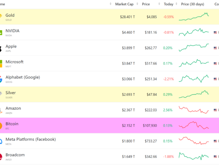Open the Silver asset link
The height and width of the screenshot is (165, 219).
coord(11,93)
